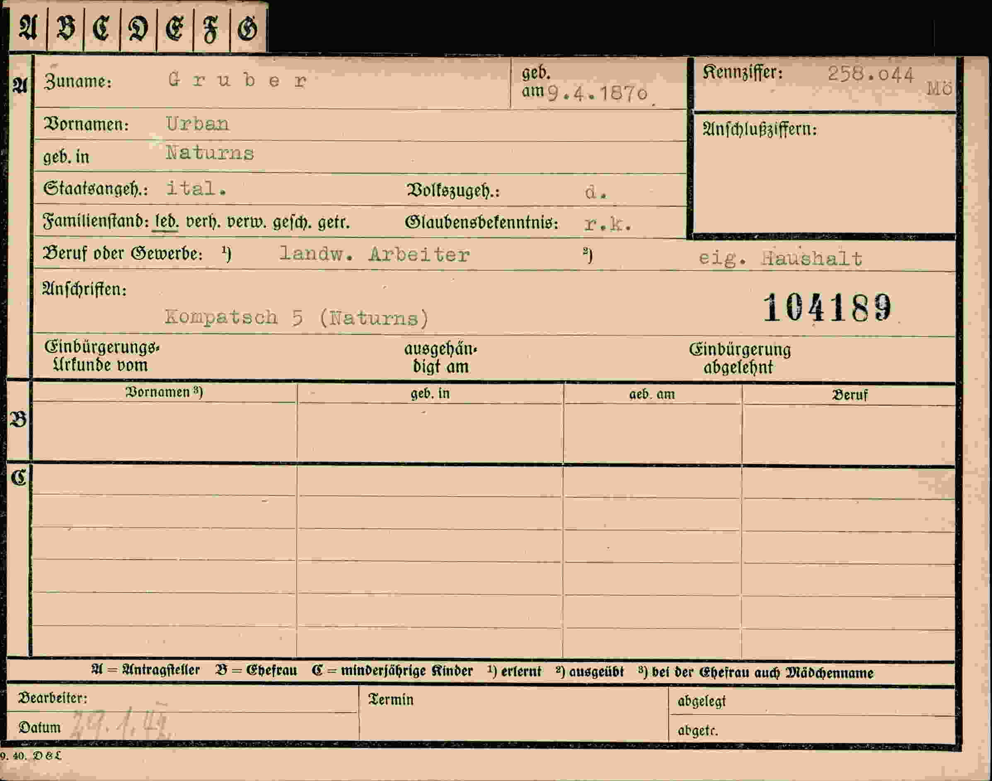Select the index tab letter C

(102, 28)
